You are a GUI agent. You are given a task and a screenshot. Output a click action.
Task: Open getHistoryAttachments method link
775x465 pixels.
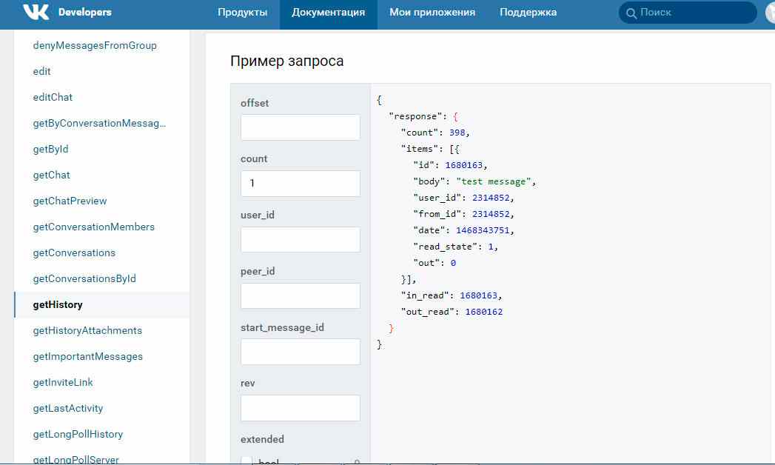click(87, 330)
